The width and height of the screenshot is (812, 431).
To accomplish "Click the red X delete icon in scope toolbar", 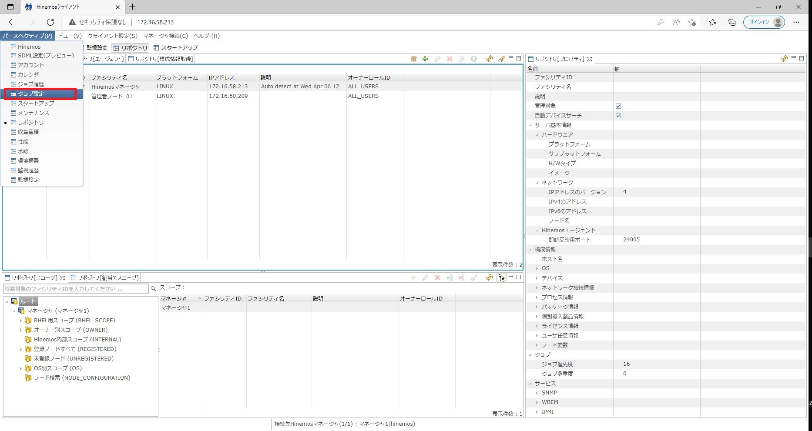I will coord(437,277).
